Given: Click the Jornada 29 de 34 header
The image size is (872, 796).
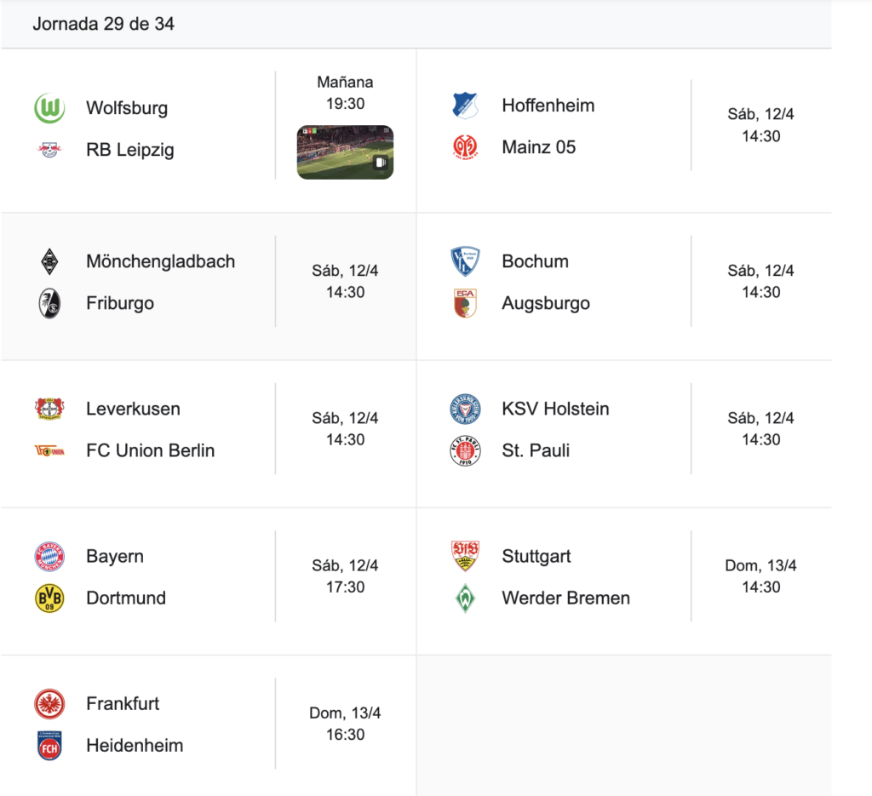Looking at the screenshot, I should point(103,24).
